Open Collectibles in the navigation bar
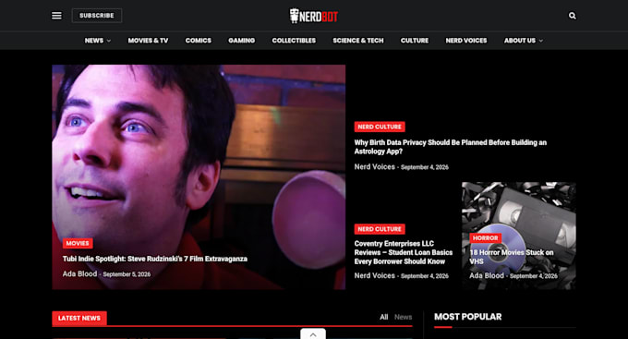628x339 pixels. 294,41
